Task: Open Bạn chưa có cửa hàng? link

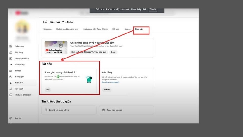Action: (x=111, y=82)
